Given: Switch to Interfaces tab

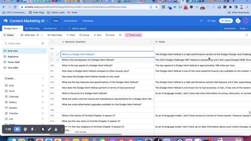Looking at the screenshot, I should [x=88, y=21].
